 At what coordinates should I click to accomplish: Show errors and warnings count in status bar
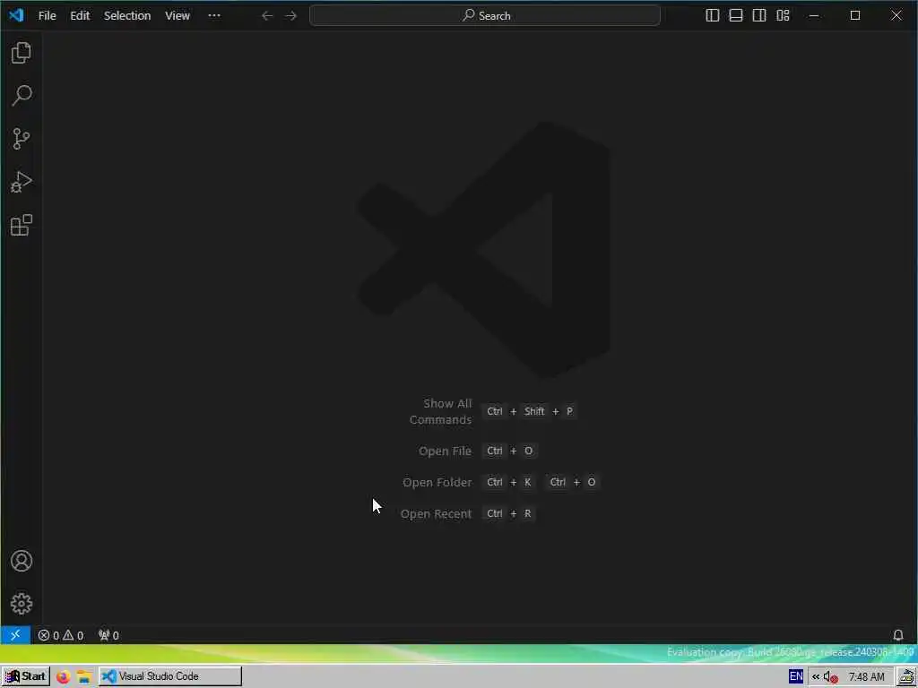[x=61, y=635]
